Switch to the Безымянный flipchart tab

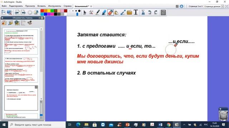tap(82, 6)
